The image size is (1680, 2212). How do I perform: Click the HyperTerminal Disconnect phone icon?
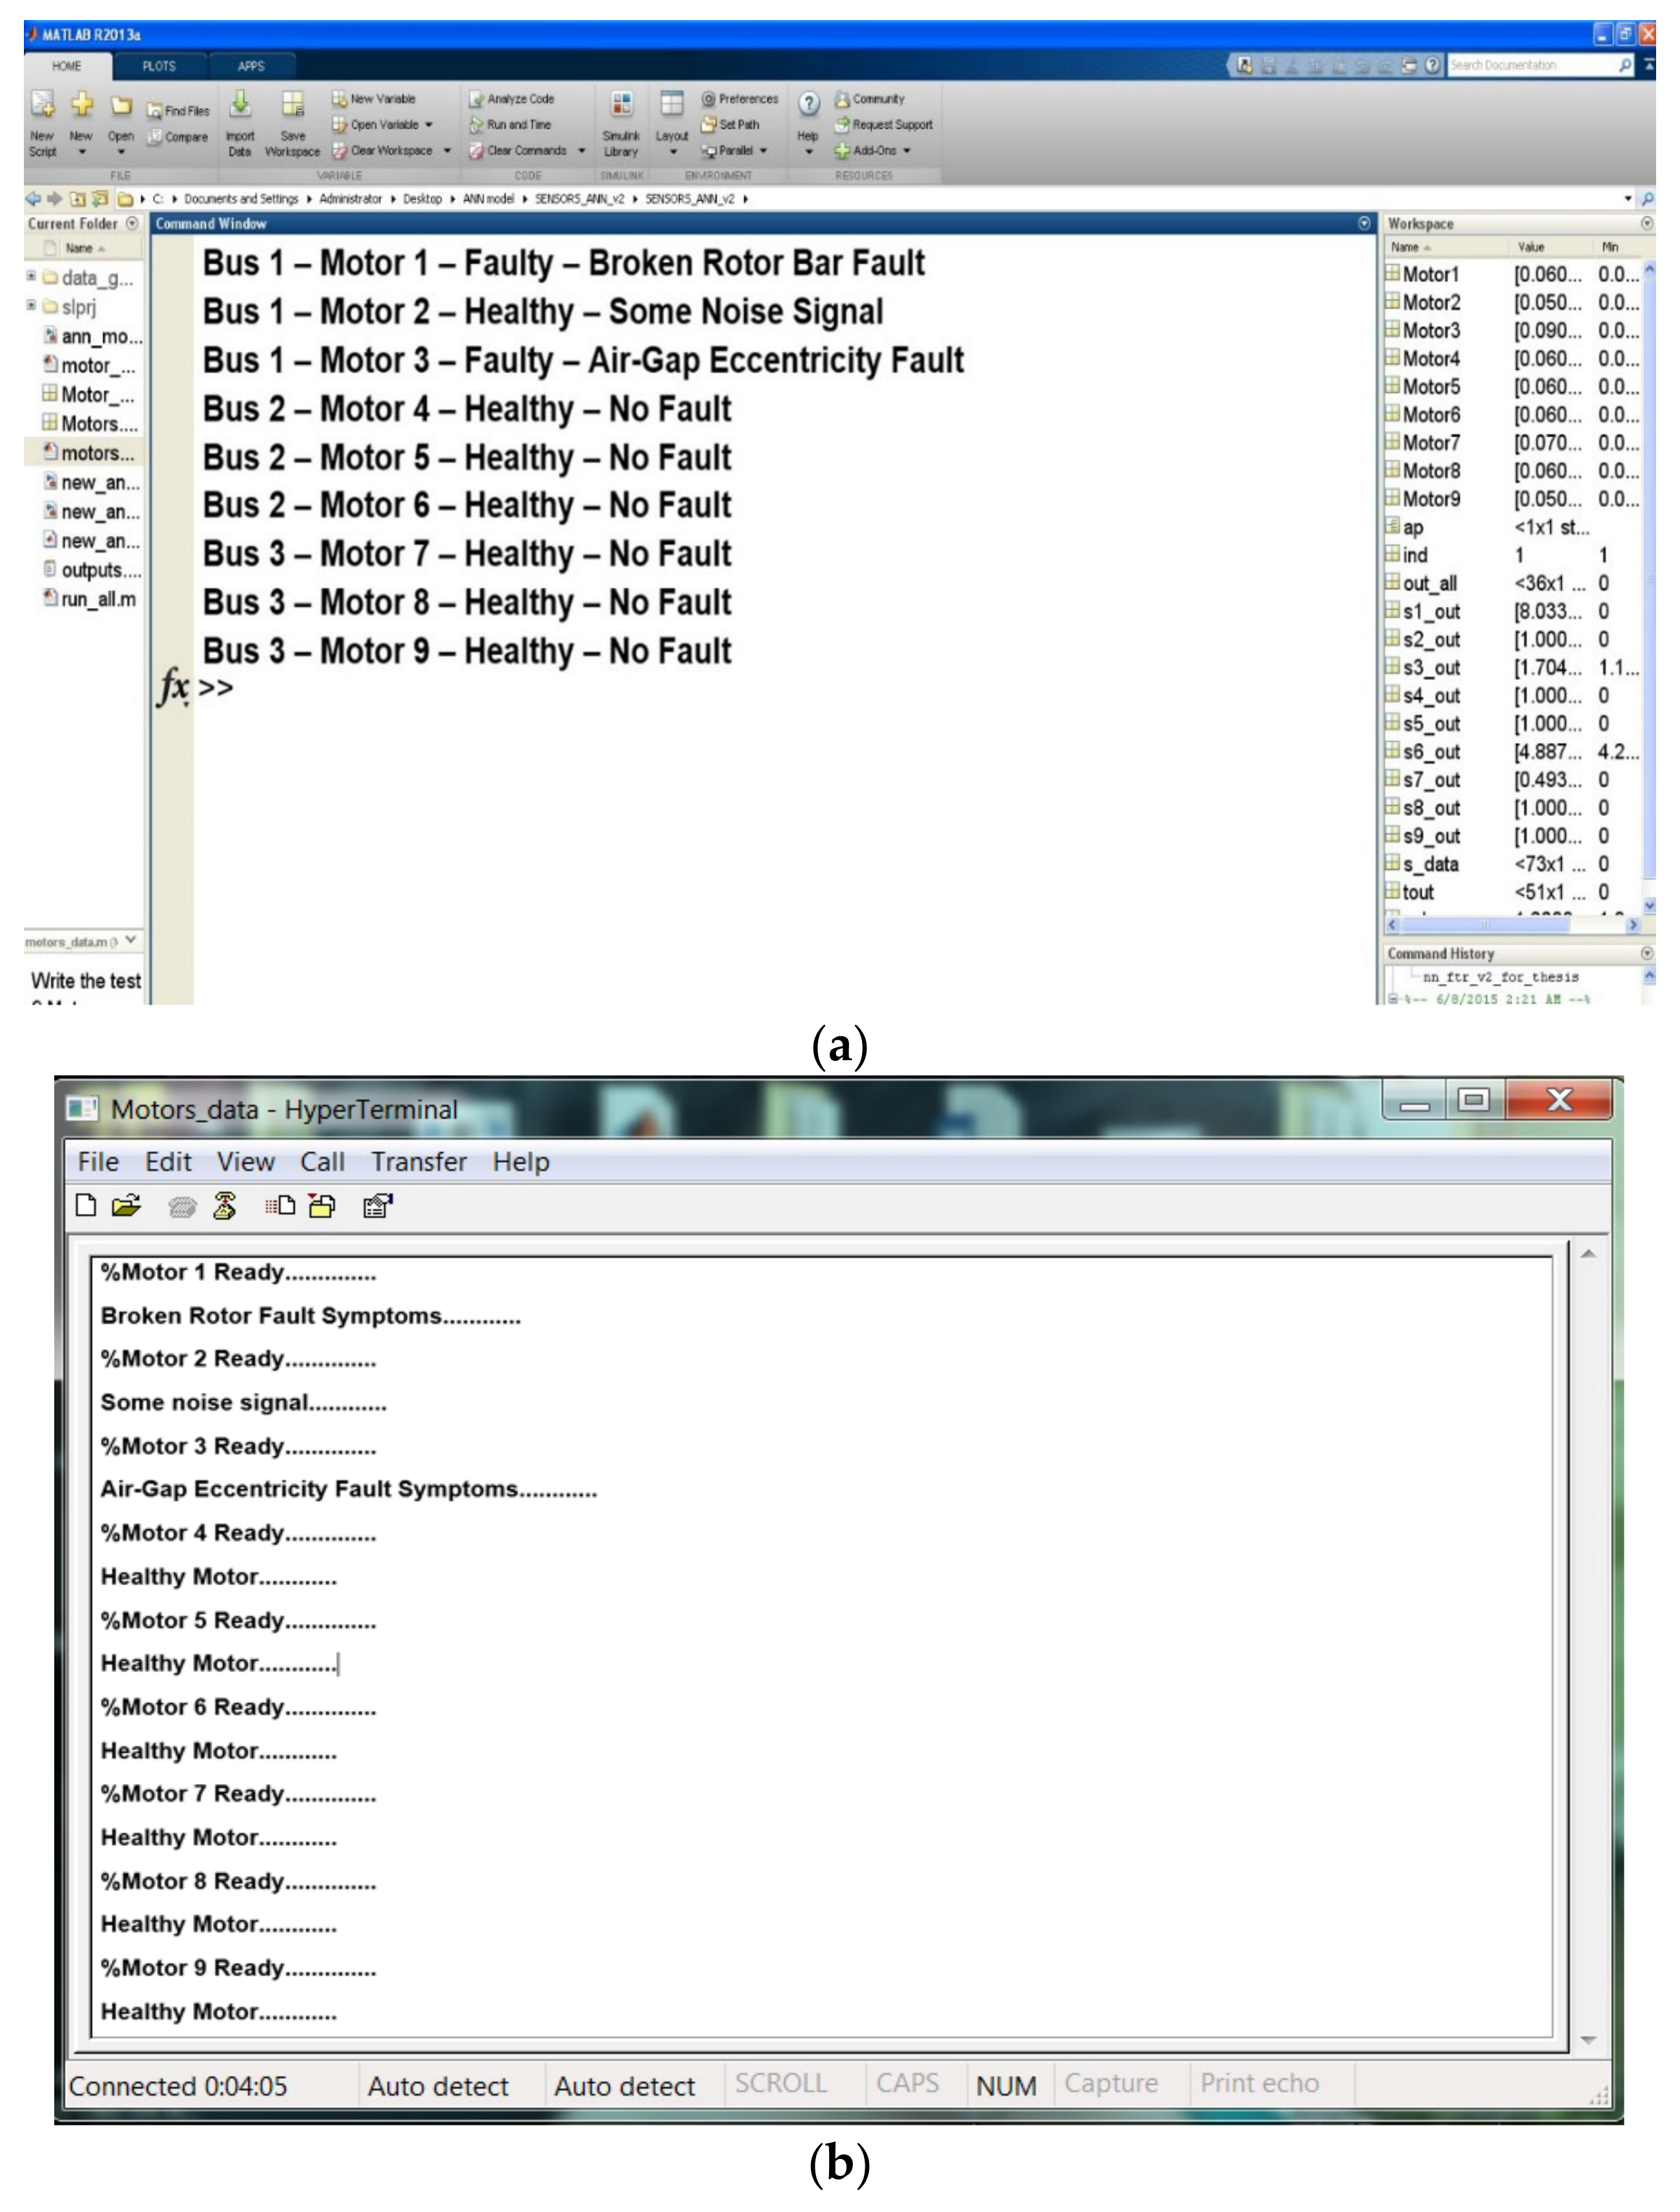(x=224, y=1206)
